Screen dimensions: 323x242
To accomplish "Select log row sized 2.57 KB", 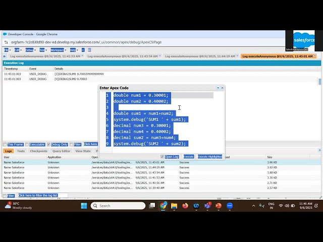I will coord(160,188).
